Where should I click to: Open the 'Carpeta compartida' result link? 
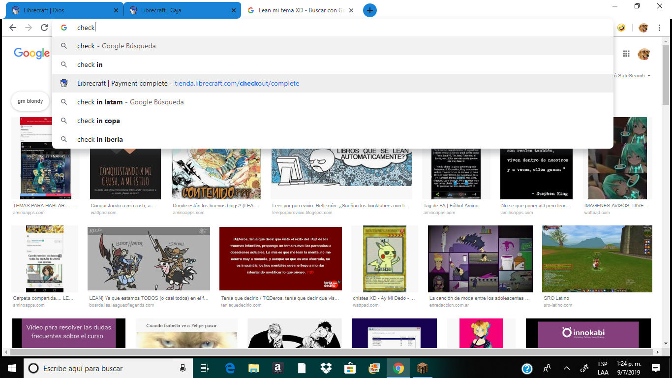pos(43,298)
